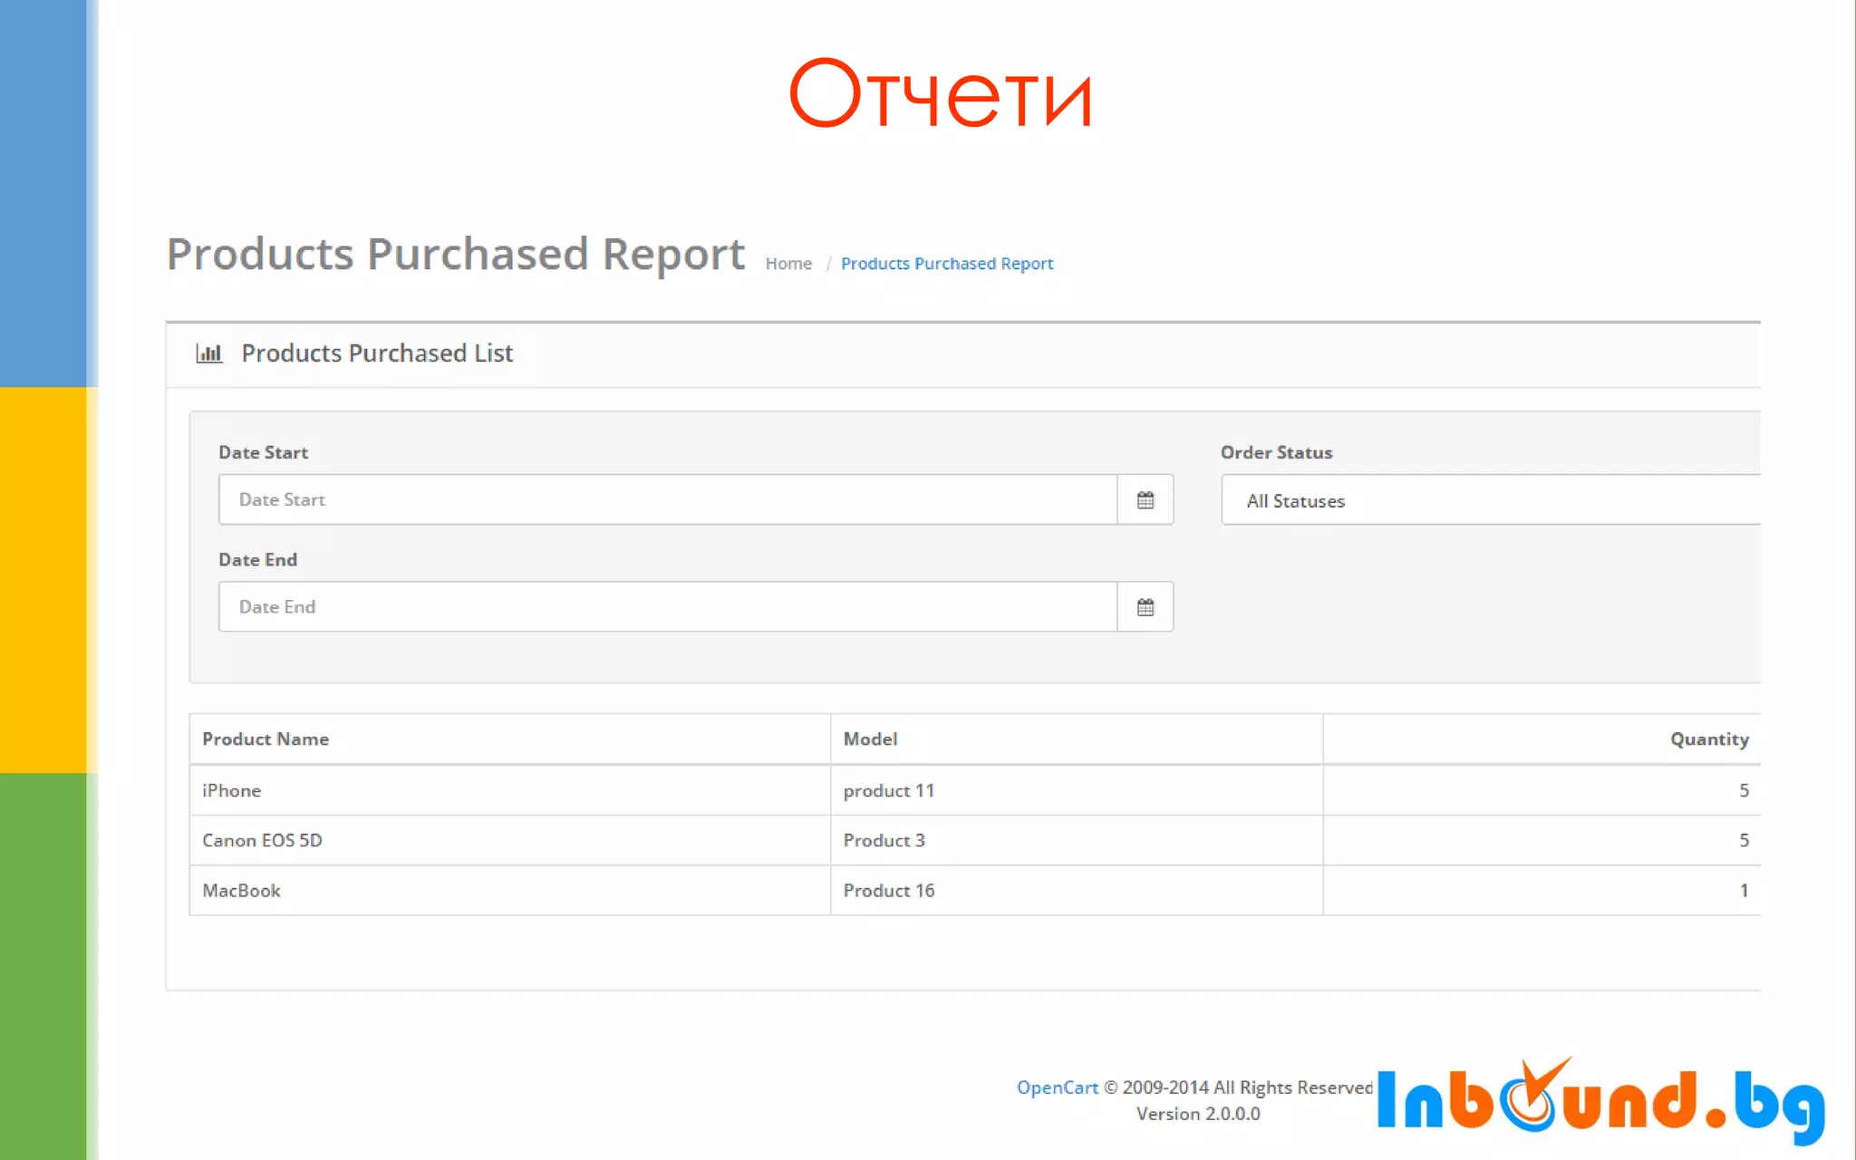Click the Date End field label
This screenshot has width=1856, height=1160.
[257, 559]
